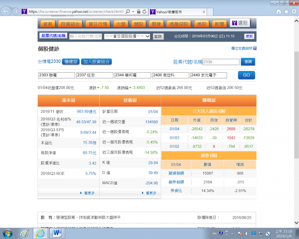299x239 pixels.
Task: Focus the 2303 聯電 input box
Action: 56,75
